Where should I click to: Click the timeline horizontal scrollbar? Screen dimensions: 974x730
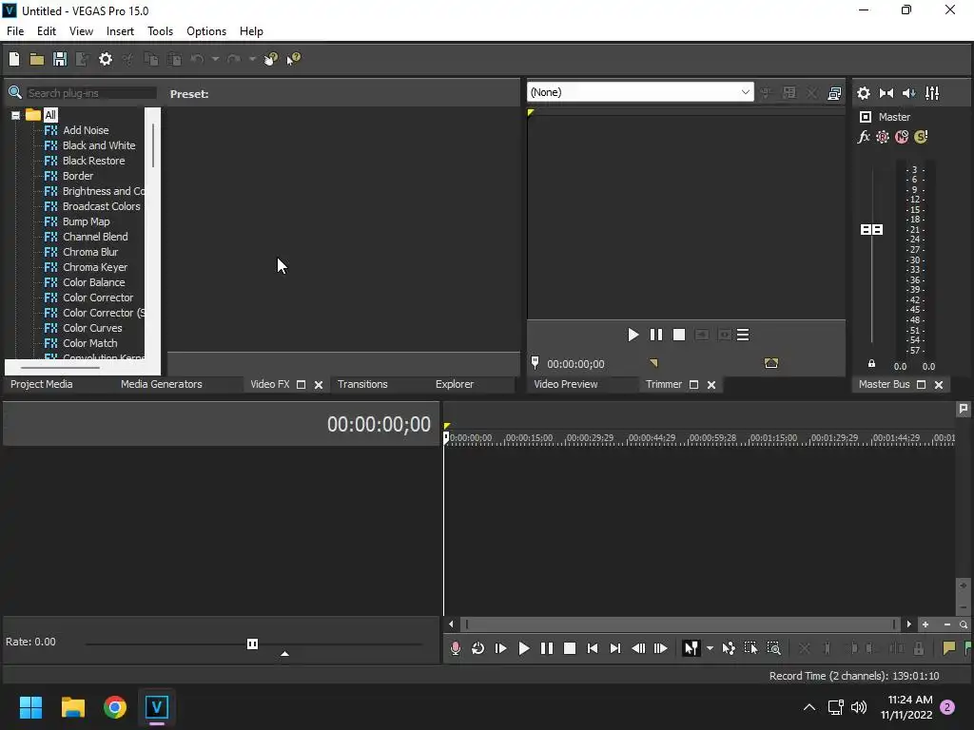679,624
